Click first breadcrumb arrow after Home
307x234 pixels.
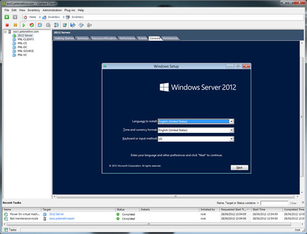pos(40,17)
